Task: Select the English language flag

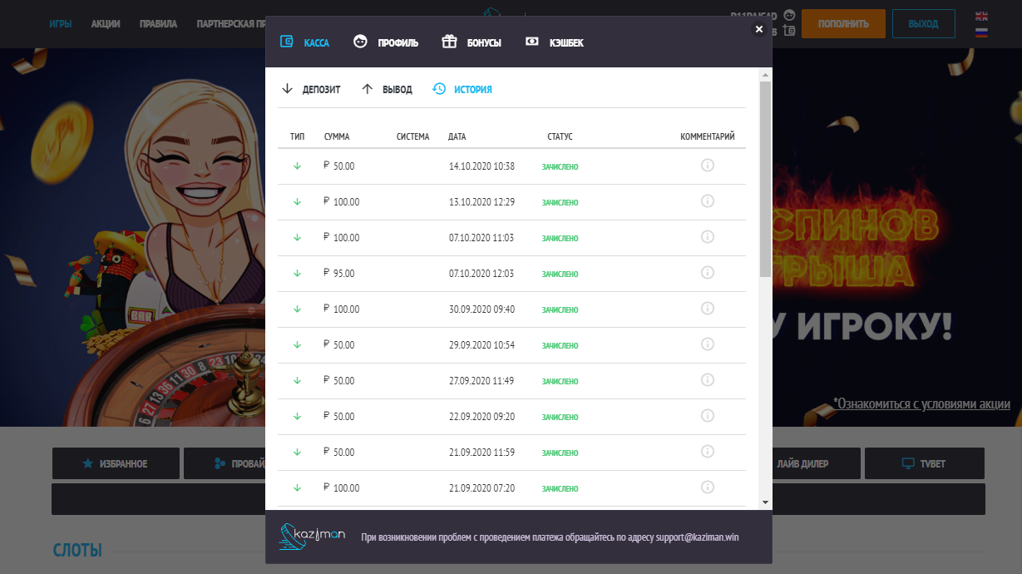Action: click(981, 16)
